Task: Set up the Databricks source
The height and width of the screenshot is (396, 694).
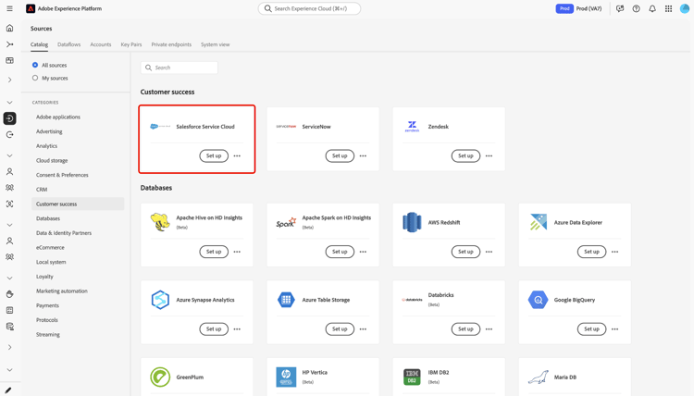Action: click(465, 329)
